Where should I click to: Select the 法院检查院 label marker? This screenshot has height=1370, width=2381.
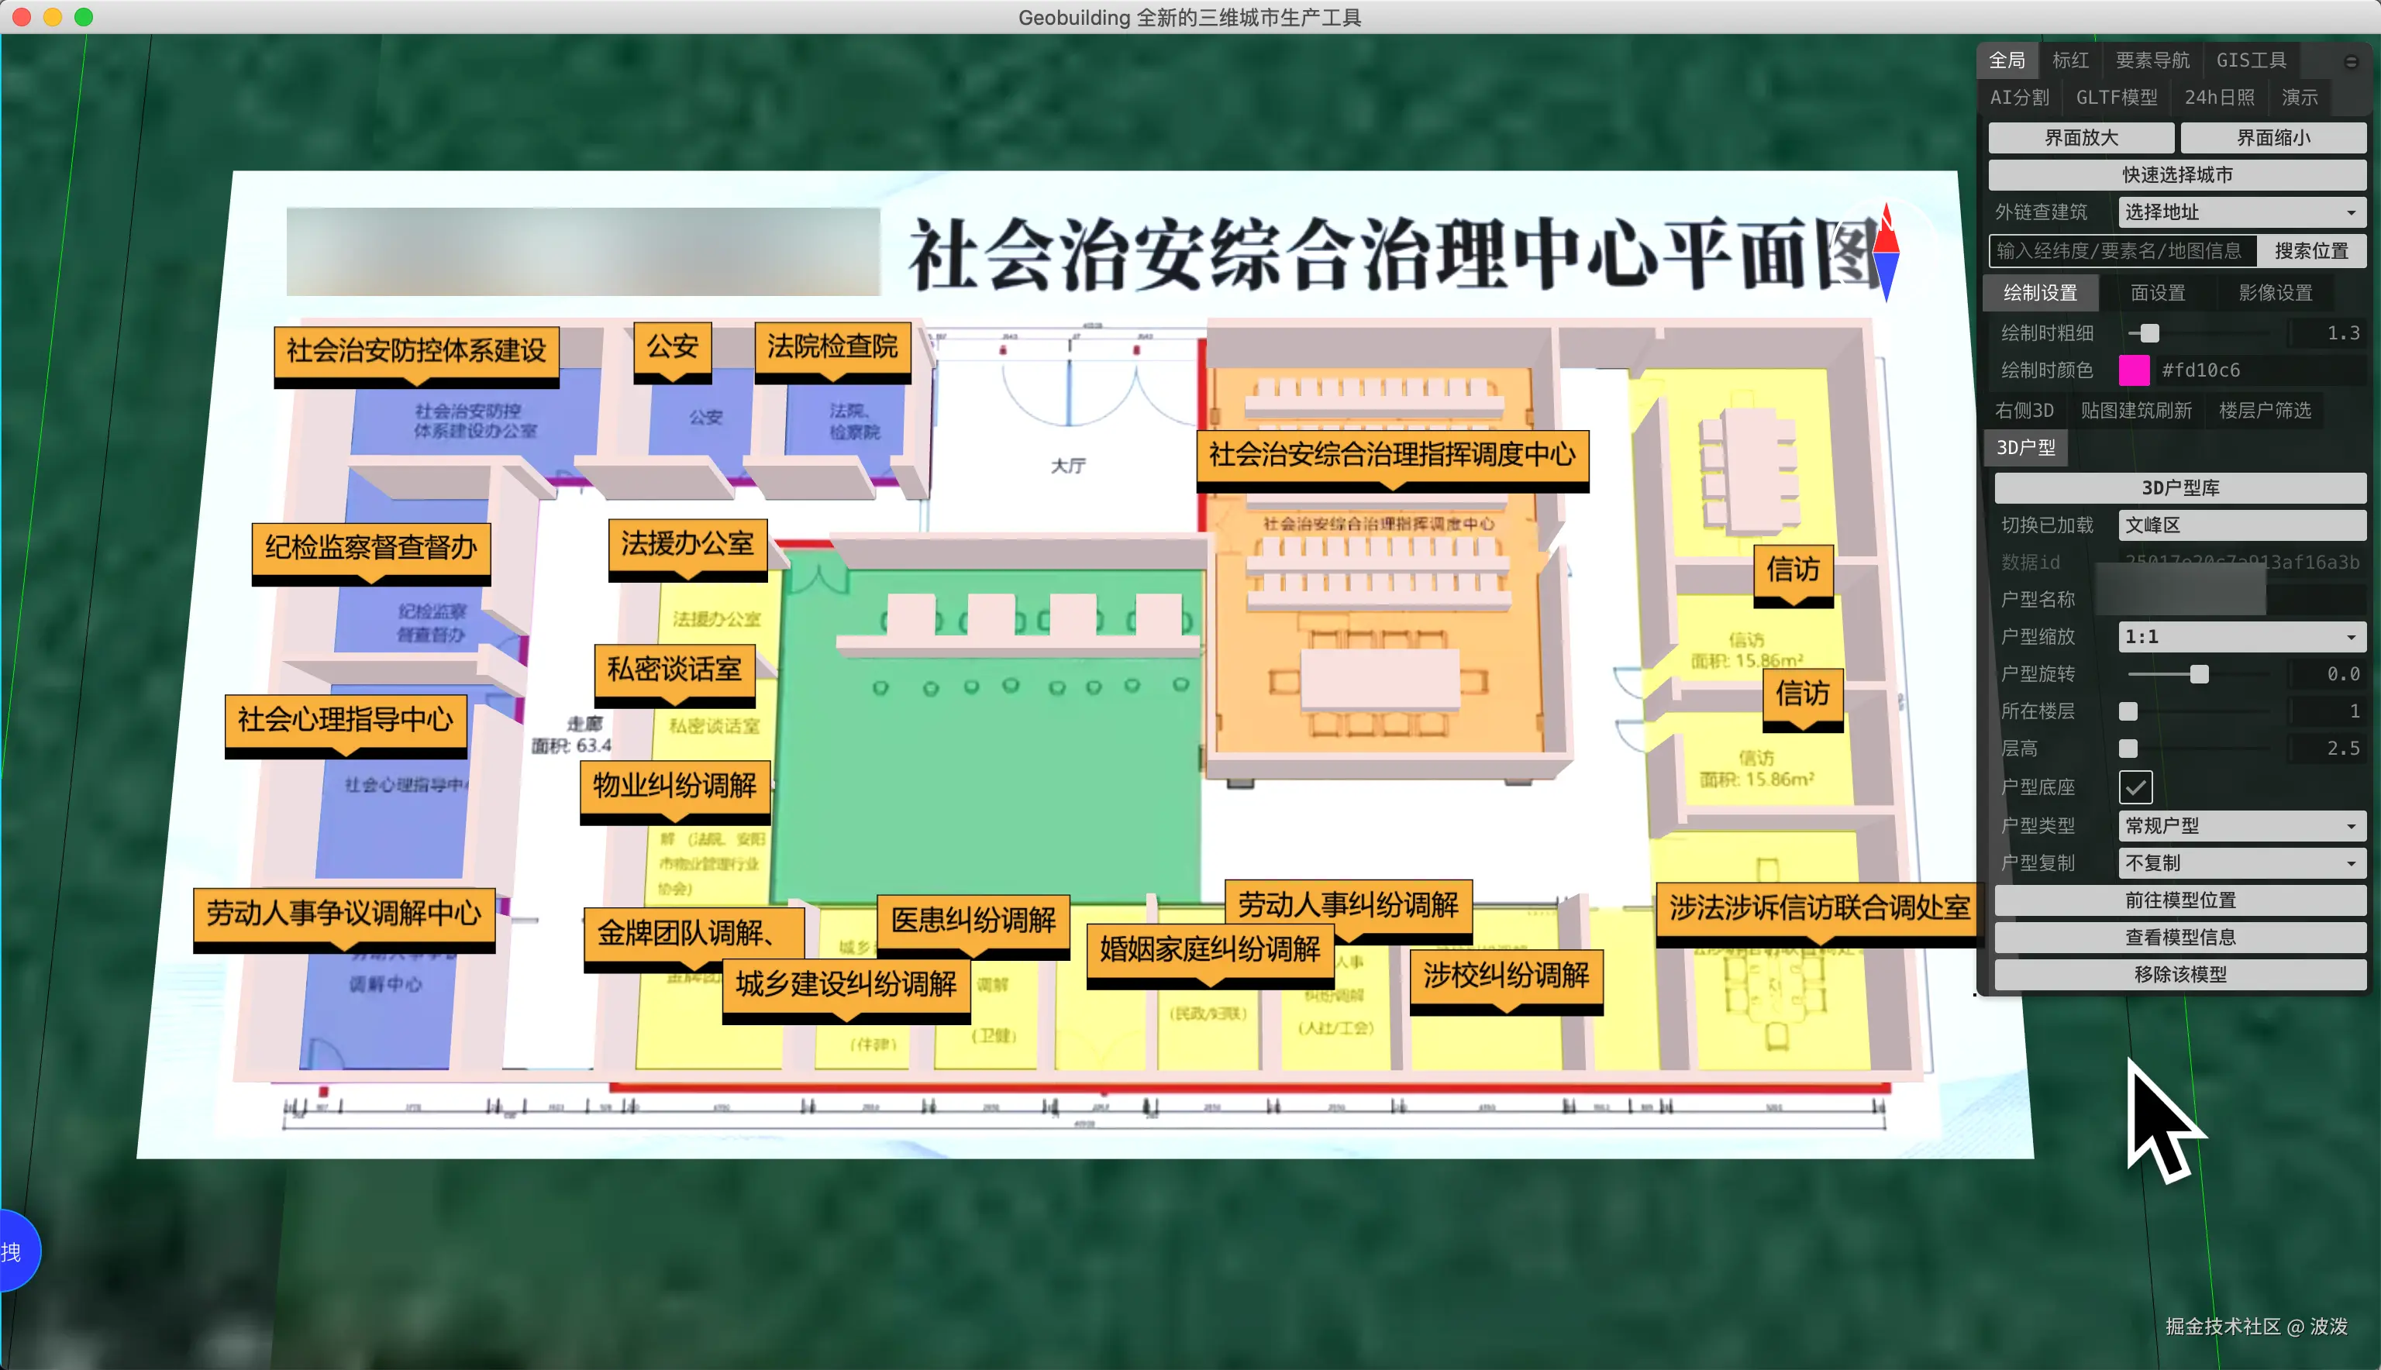pyautogui.click(x=832, y=347)
